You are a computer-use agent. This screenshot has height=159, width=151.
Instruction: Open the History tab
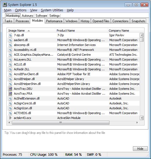85,21
